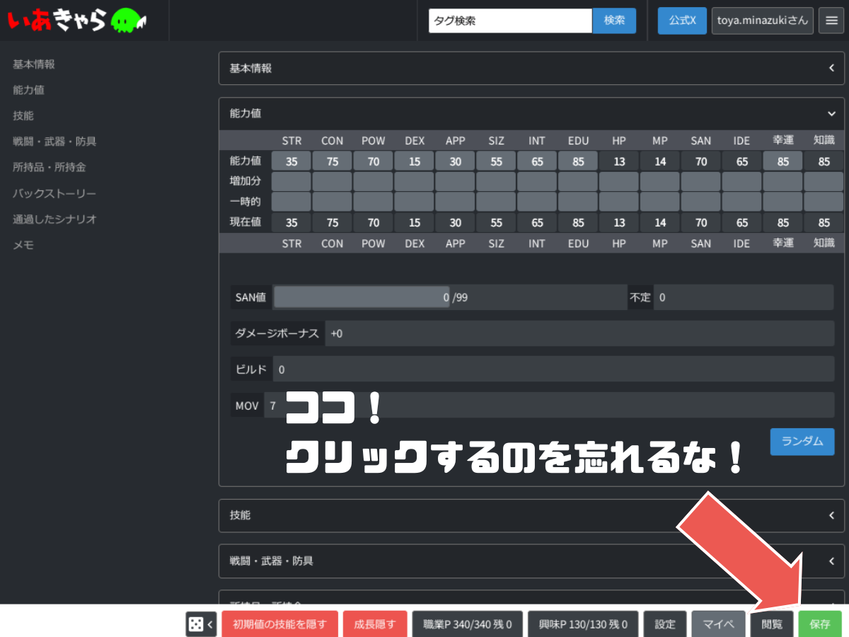Open the 閲覧 view page

click(772, 624)
